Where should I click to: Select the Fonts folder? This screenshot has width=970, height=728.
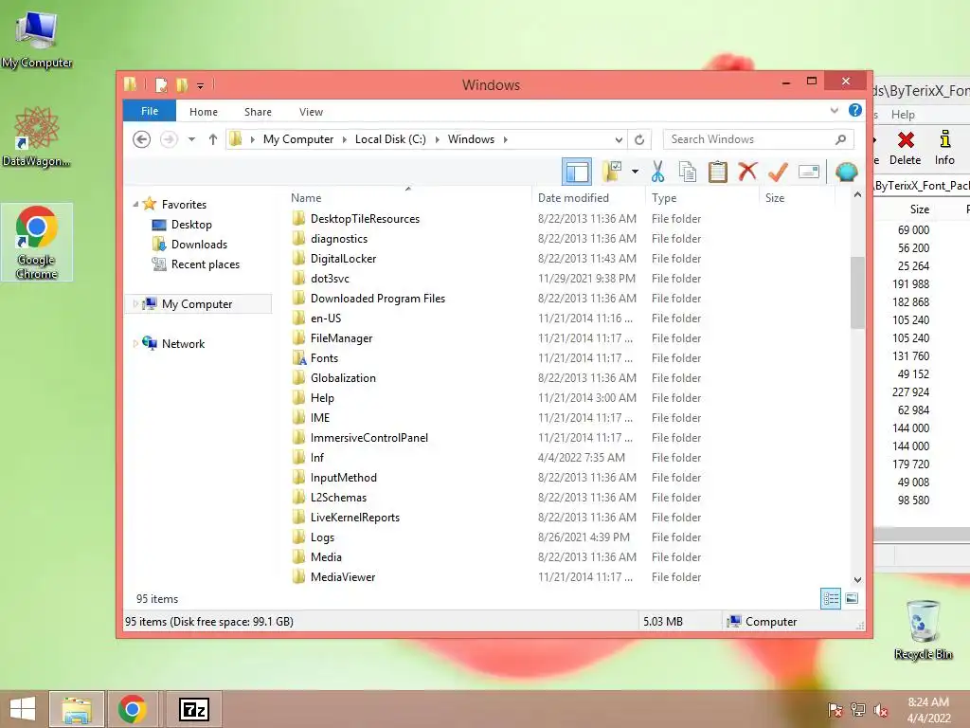(x=324, y=357)
